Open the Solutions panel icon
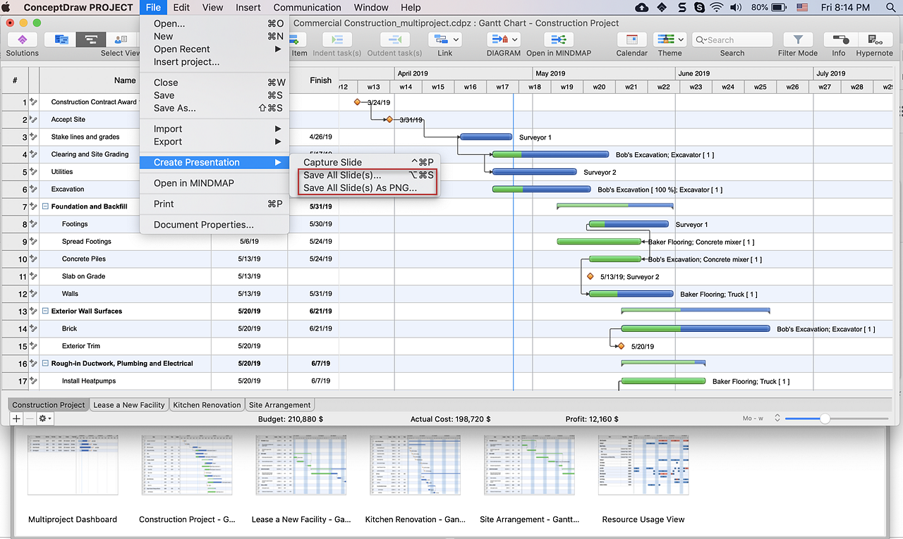The width and height of the screenshot is (903, 539). point(22,40)
